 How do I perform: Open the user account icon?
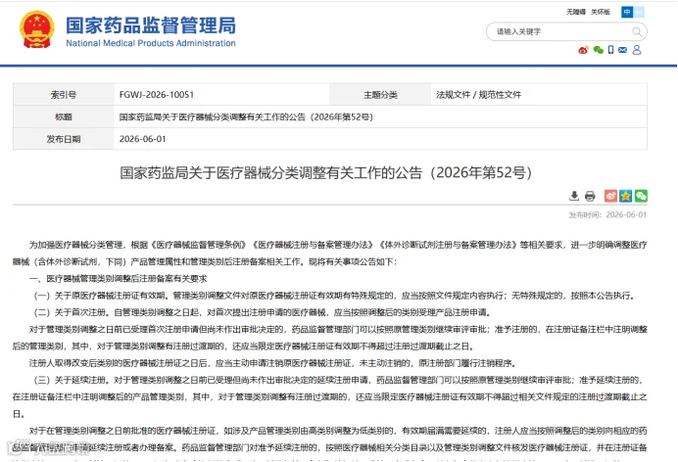pos(637,50)
